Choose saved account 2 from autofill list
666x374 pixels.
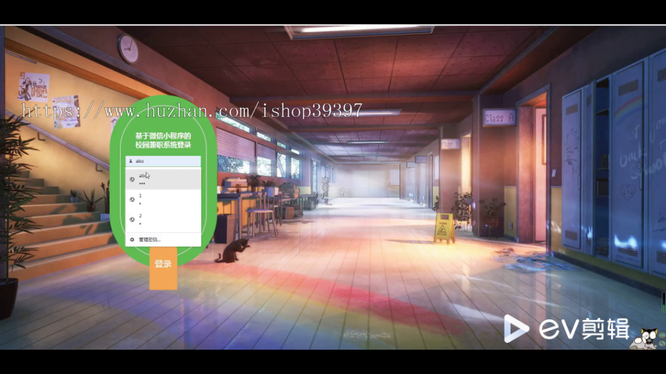tap(163, 220)
